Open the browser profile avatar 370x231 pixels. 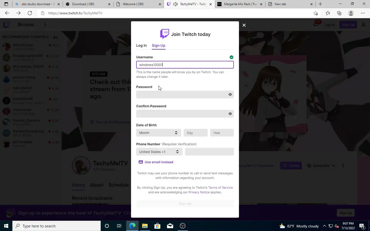pyautogui.click(x=351, y=13)
